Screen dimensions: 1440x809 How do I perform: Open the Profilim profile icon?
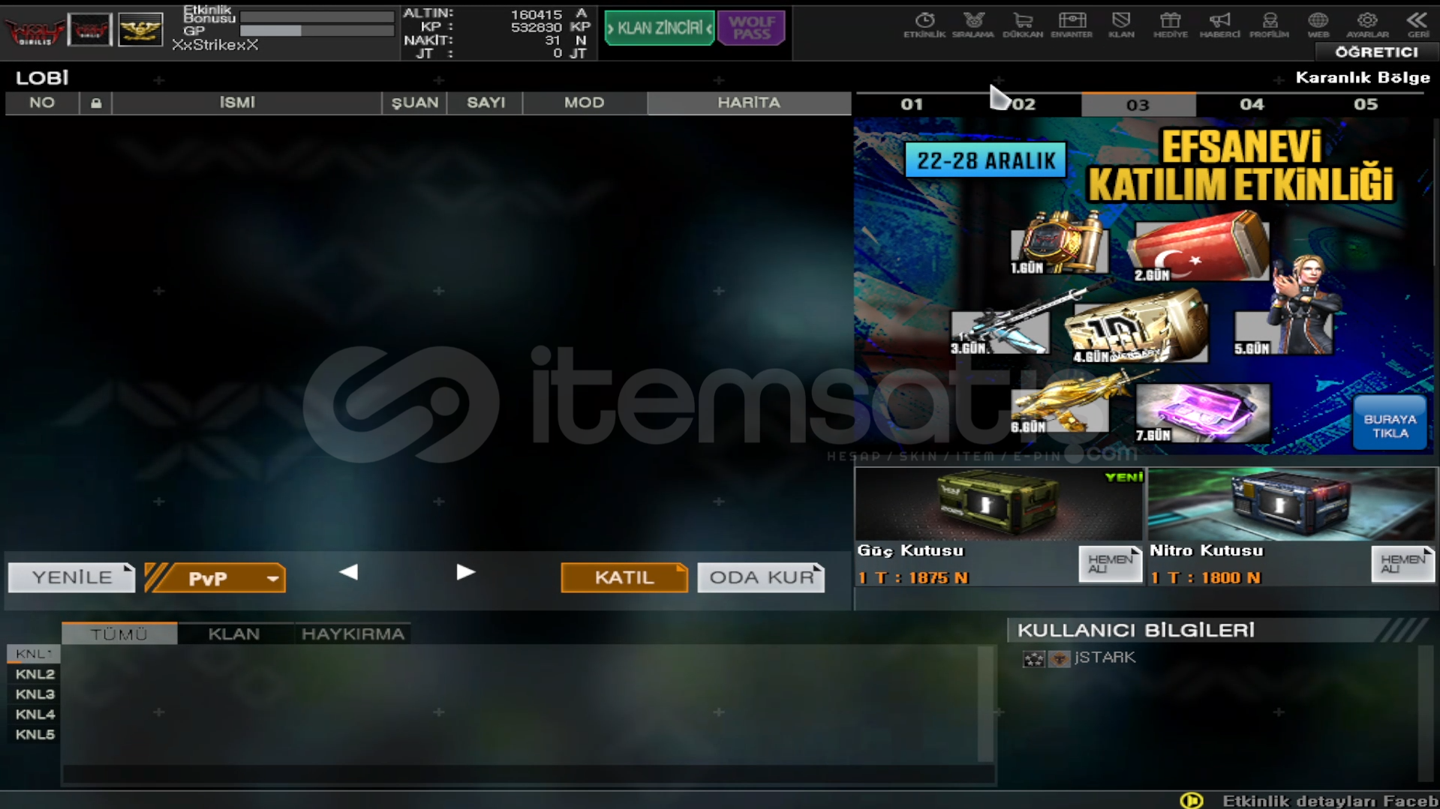click(x=1269, y=25)
